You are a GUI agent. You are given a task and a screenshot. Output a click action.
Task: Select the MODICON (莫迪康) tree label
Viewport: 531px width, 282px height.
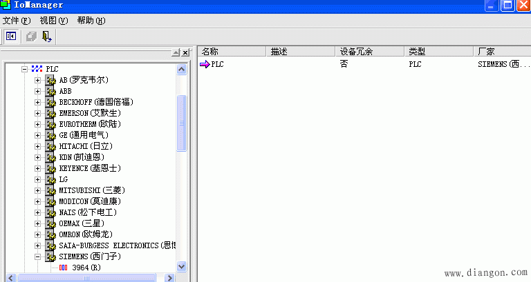tap(90, 201)
